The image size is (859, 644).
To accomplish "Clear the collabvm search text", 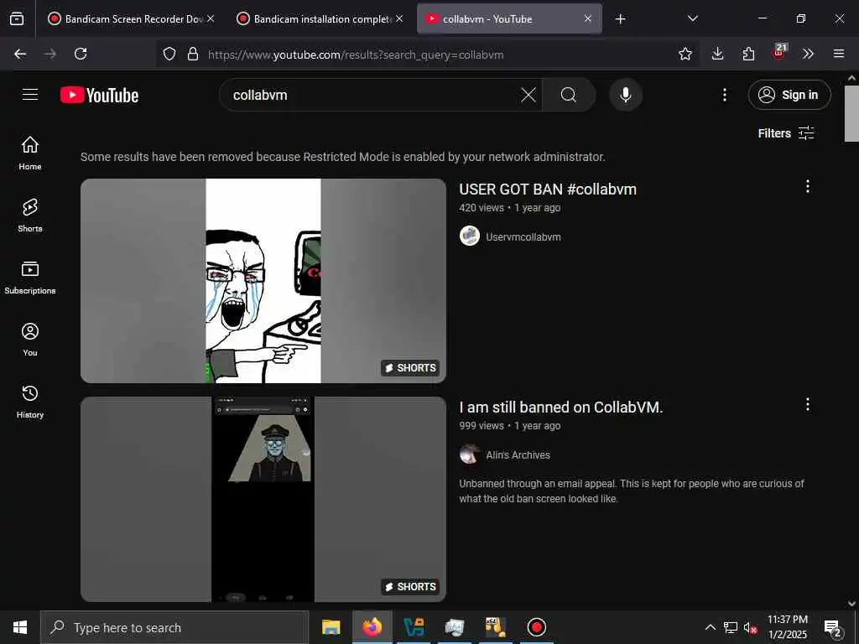I will click(x=528, y=96).
